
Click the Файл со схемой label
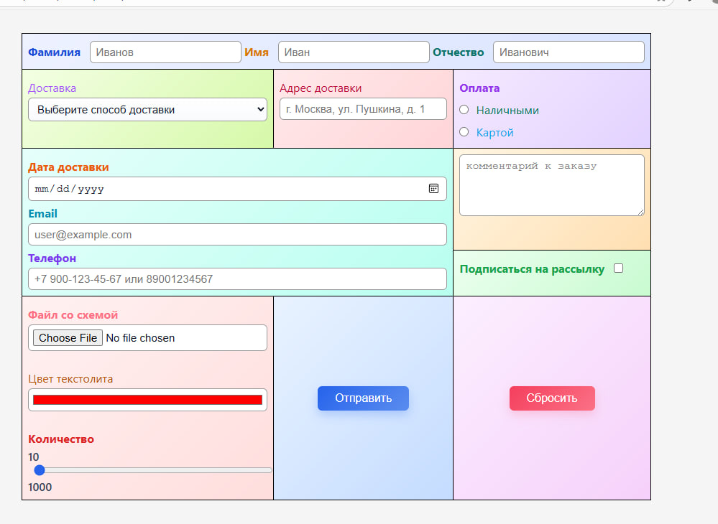click(73, 315)
